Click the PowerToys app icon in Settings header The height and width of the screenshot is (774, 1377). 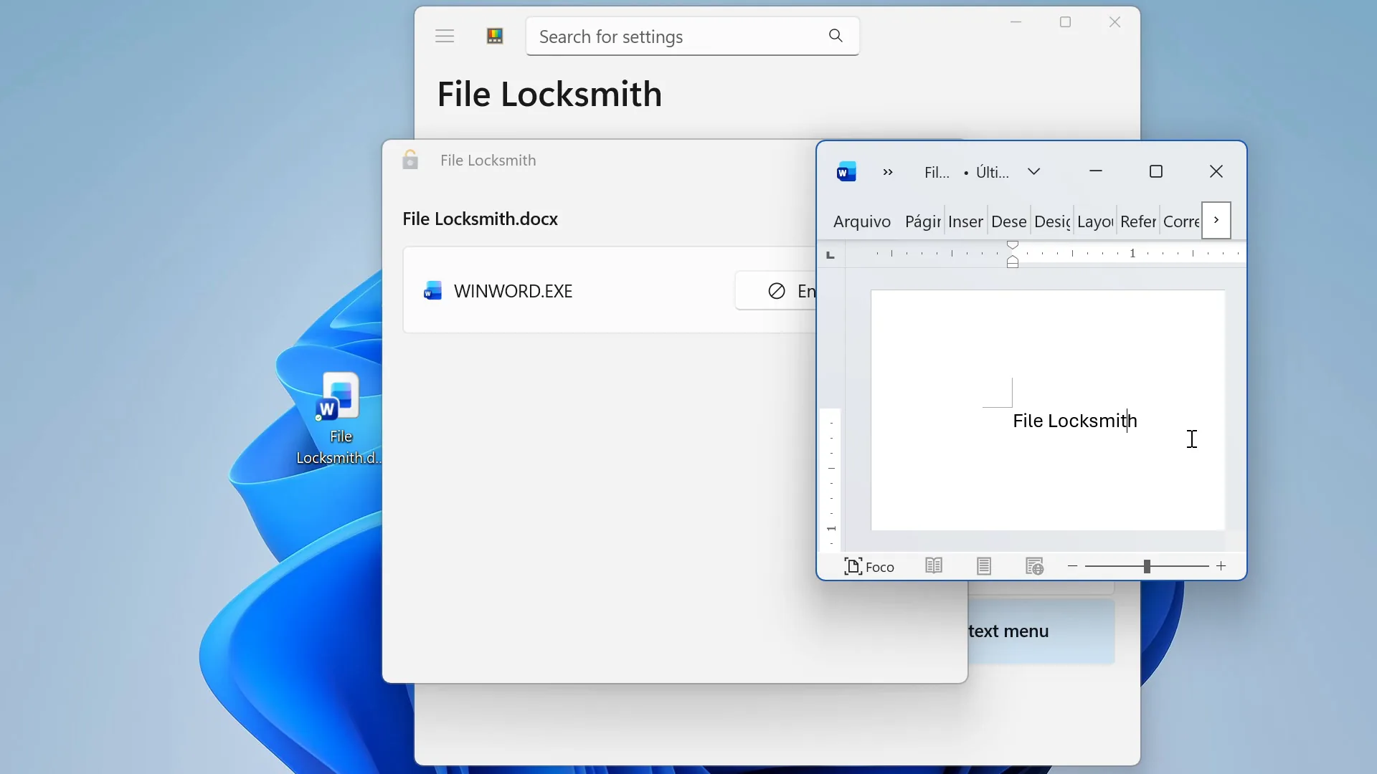pyautogui.click(x=495, y=37)
